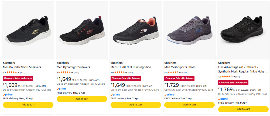Open the Men Mesh Sports Shoes title link
Image resolution: width=270 pixels, height=116 pixels.
pyautogui.click(x=180, y=67)
